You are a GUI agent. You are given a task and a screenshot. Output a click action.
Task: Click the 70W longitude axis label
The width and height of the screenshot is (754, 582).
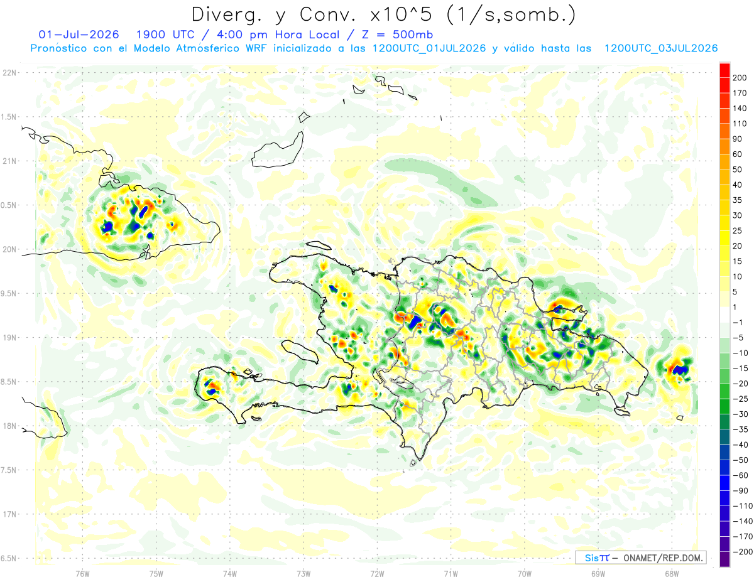[525, 573]
